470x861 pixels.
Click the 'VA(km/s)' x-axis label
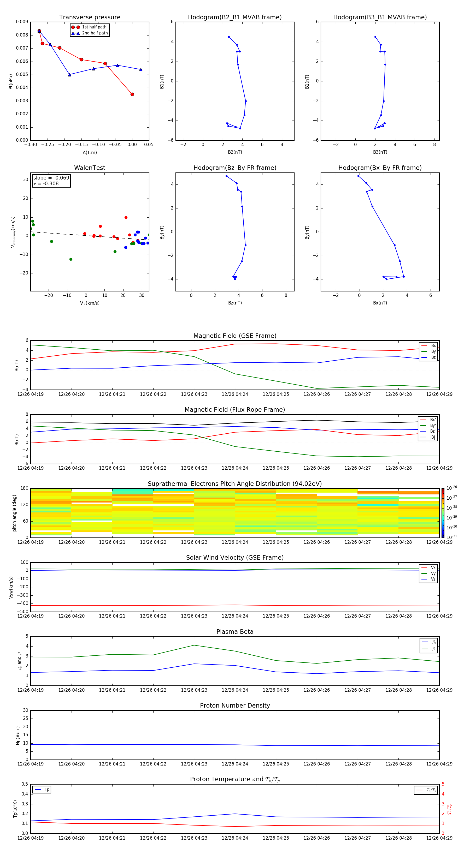pyautogui.click(x=90, y=303)
